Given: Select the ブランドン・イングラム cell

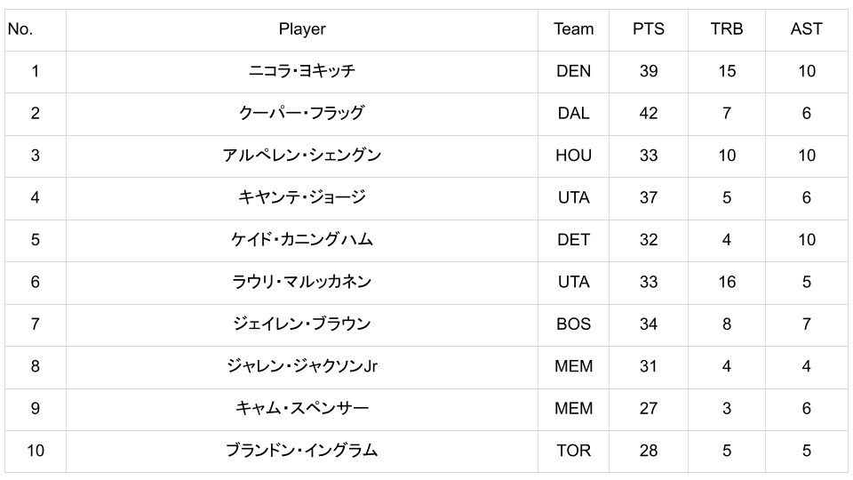Looking at the screenshot, I should [302, 451].
